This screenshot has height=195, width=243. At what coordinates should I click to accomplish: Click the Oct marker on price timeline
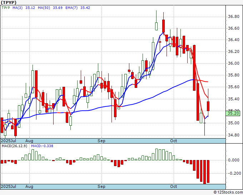174,141
